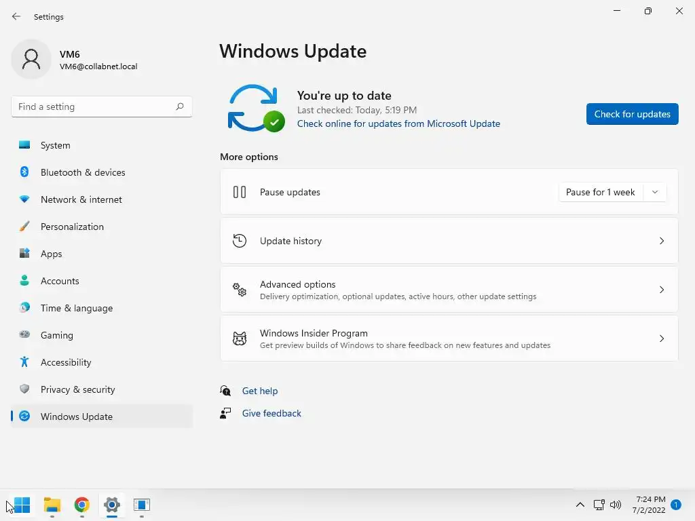Expand the Pause for 1 week dropdown arrow
The width and height of the screenshot is (695, 521).
coord(655,192)
